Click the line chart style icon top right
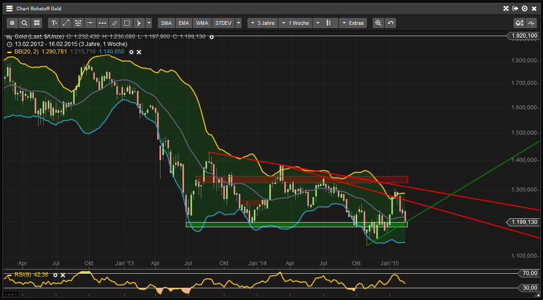 click(x=532, y=23)
